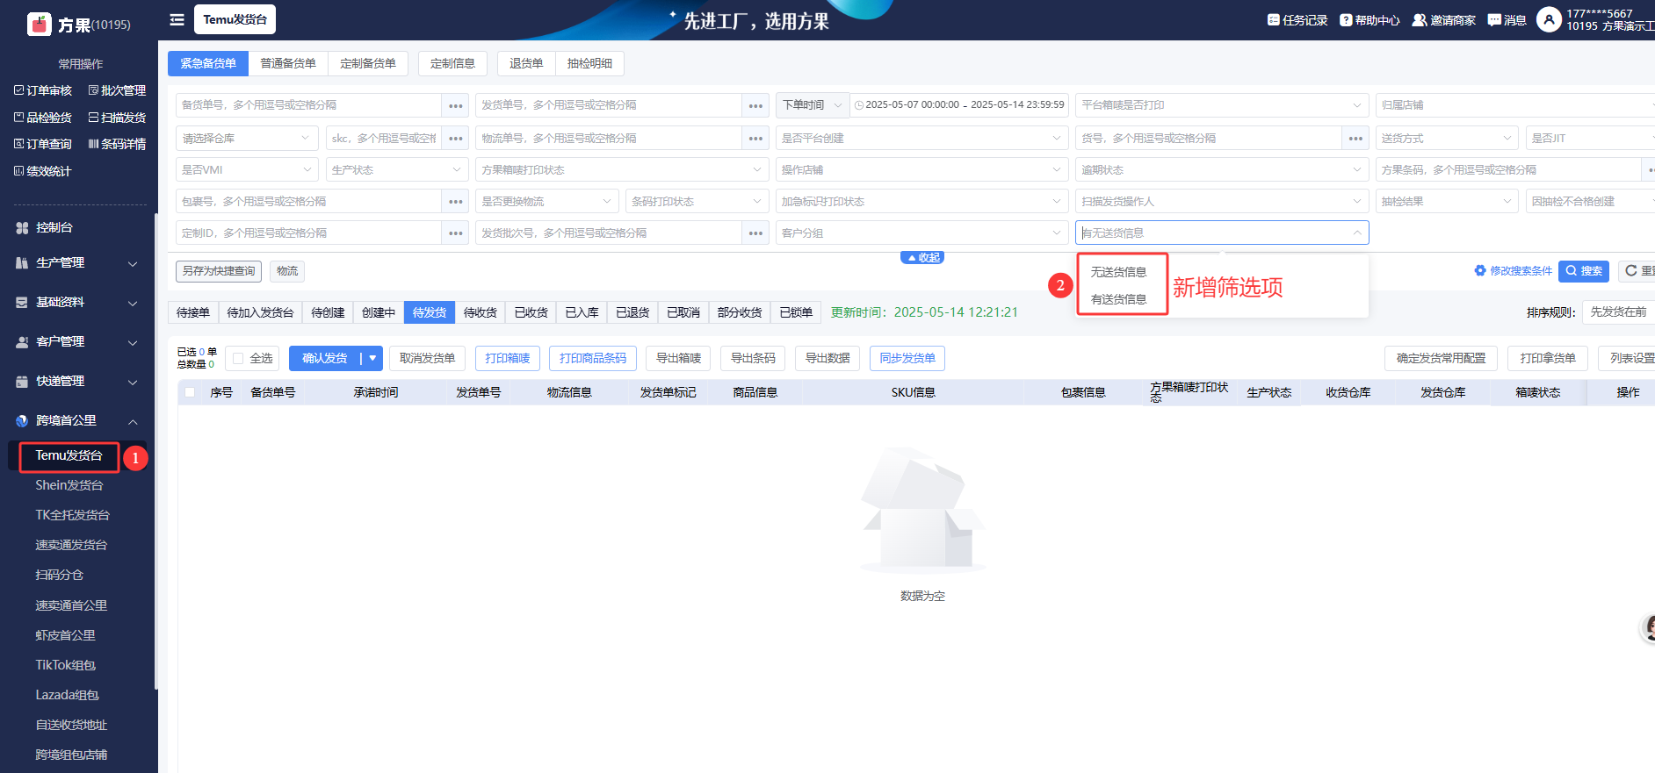The width and height of the screenshot is (1655, 773).
Task: Switch to the 普通备货单 tab
Action: [288, 63]
